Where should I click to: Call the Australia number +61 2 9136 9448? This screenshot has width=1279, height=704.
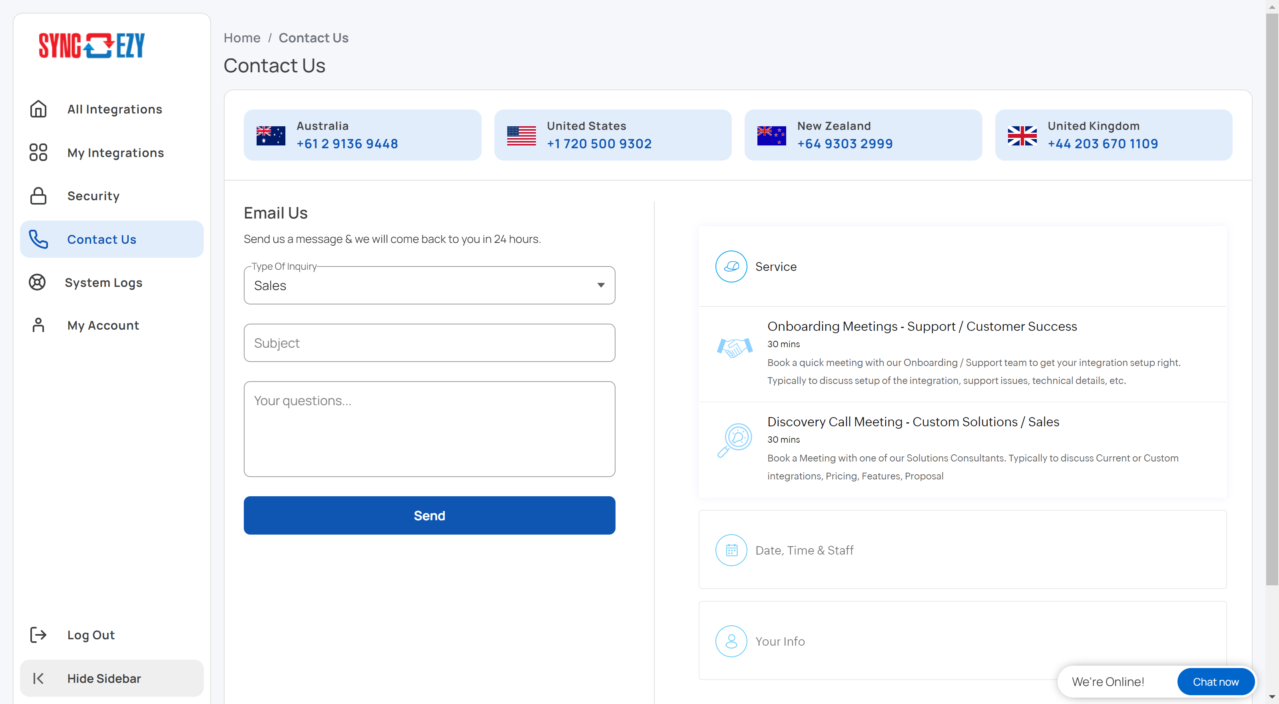[347, 144]
